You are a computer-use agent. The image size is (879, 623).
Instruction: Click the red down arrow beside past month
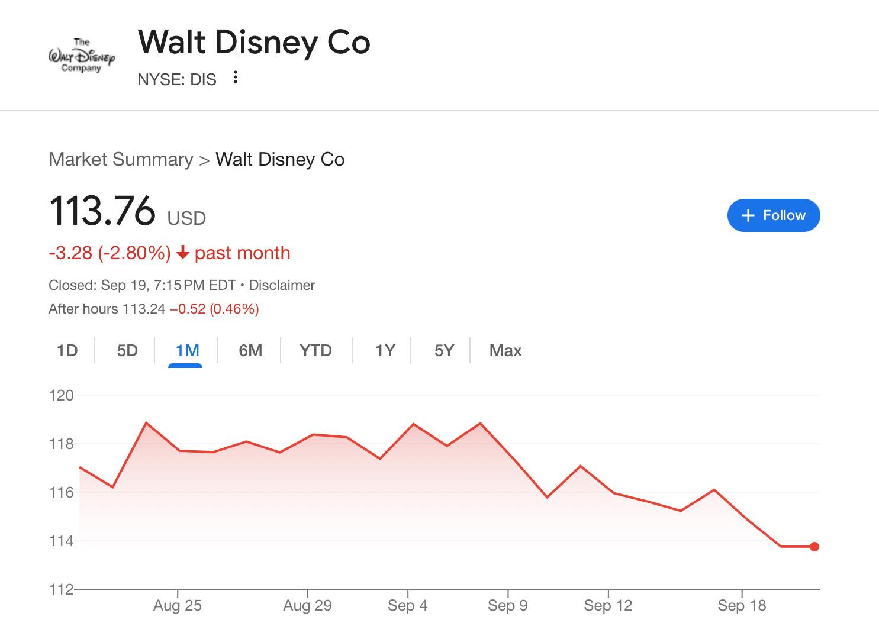click(183, 253)
